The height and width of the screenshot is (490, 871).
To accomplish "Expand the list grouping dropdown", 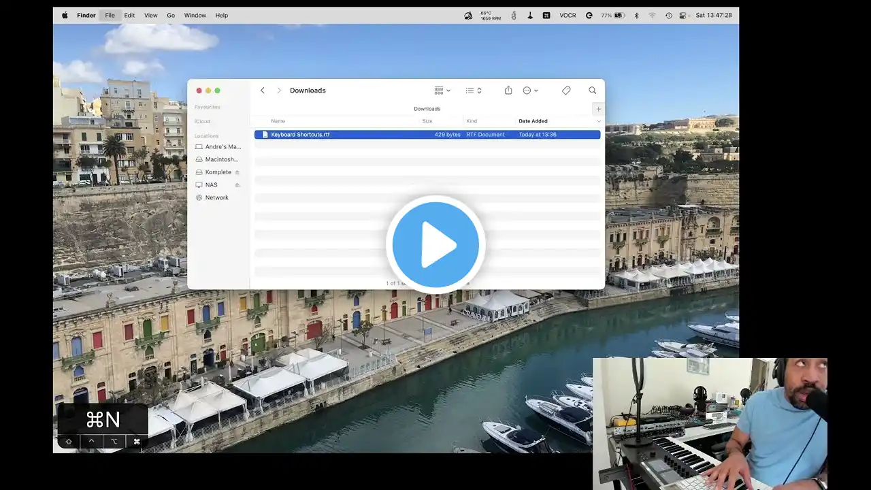I will [474, 91].
